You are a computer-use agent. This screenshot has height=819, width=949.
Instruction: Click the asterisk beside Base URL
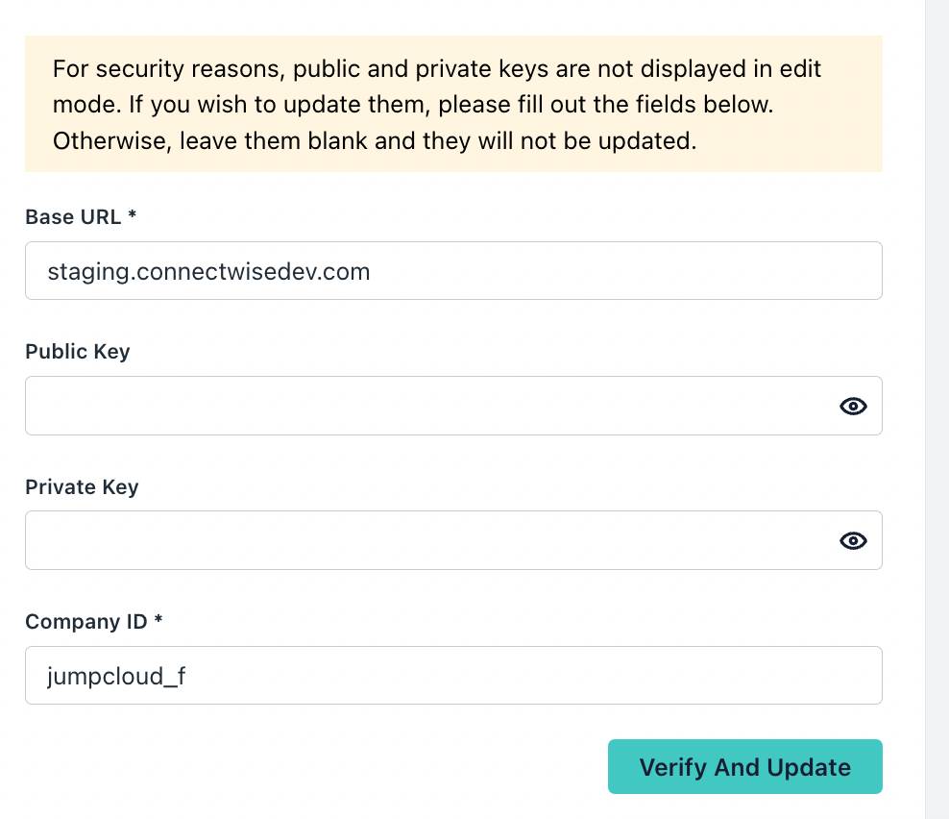(x=133, y=216)
